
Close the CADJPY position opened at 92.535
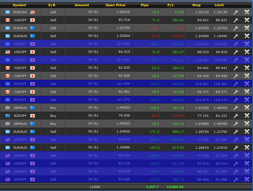point(247,68)
